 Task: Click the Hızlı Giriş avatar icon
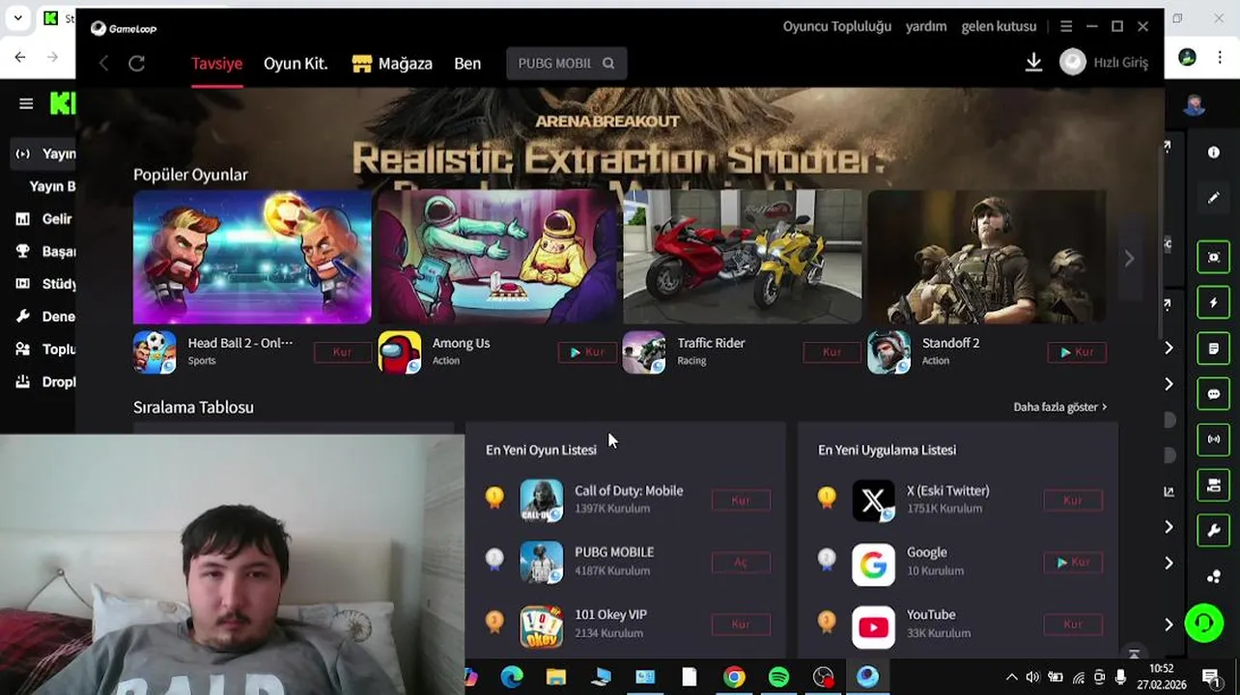point(1073,63)
